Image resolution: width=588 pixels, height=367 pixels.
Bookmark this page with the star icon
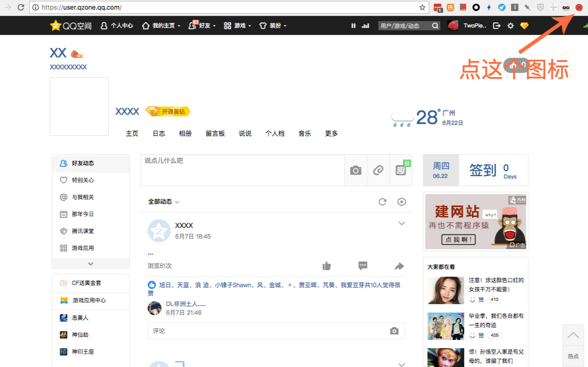pyautogui.click(x=422, y=7)
